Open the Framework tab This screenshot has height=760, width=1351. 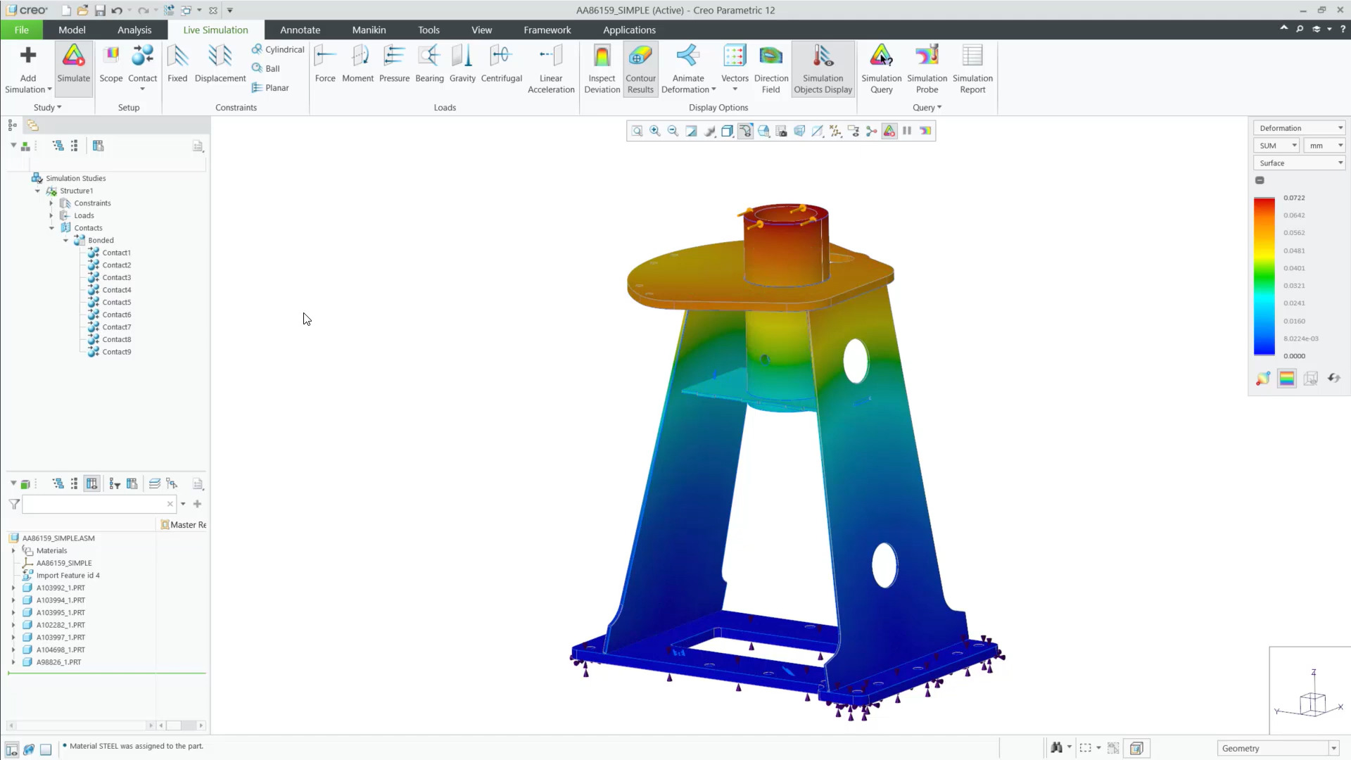tap(547, 30)
